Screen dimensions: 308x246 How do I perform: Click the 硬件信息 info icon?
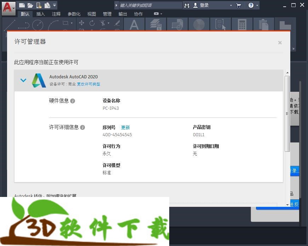point(73,101)
